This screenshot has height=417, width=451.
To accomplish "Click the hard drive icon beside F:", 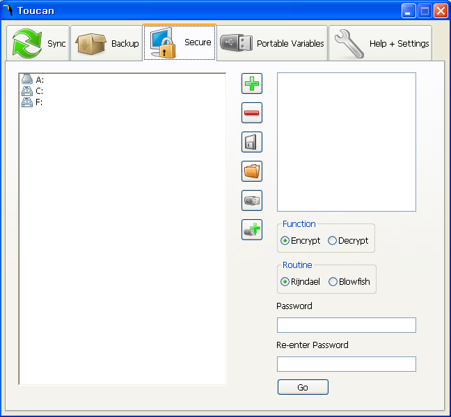I will point(27,102).
